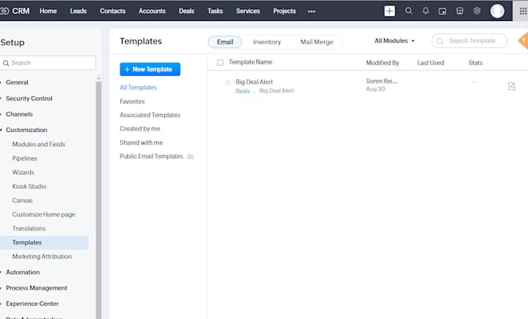Click the preview icon for Big Deal Alert
Viewport: 528px width, 319px height.
(512, 86)
